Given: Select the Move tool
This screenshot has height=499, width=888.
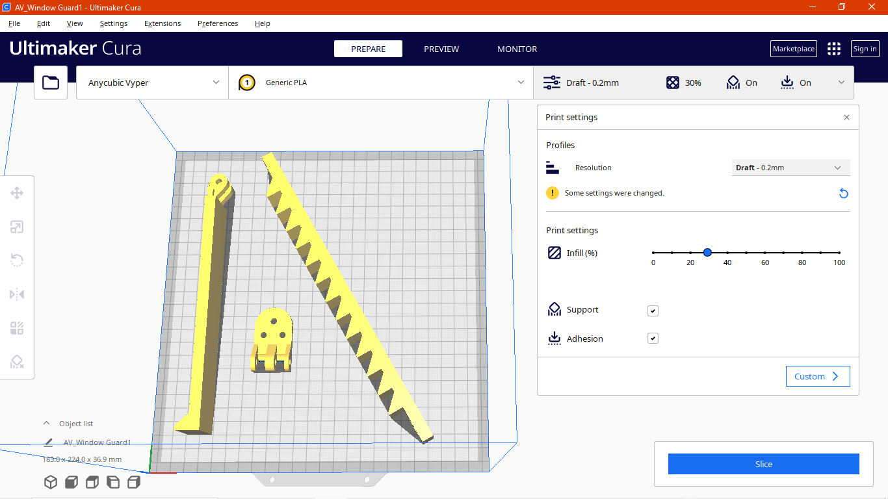Looking at the screenshot, I should click(x=17, y=193).
